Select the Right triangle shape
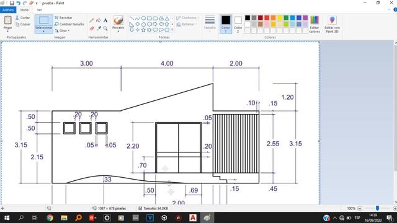 (132, 24)
